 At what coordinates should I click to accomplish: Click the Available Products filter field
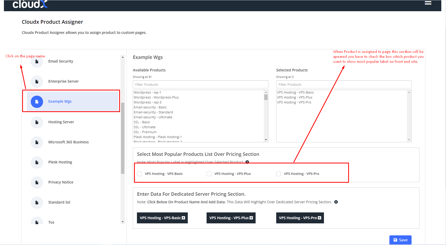click(x=200, y=84)
